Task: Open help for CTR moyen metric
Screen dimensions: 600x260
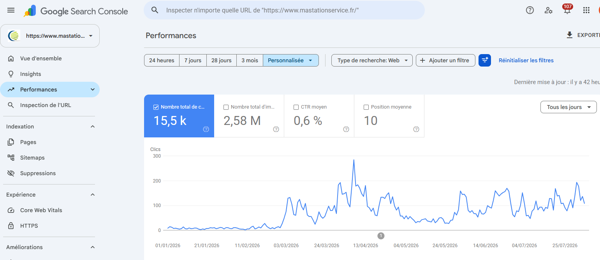Action: click(x=346, y=129)
